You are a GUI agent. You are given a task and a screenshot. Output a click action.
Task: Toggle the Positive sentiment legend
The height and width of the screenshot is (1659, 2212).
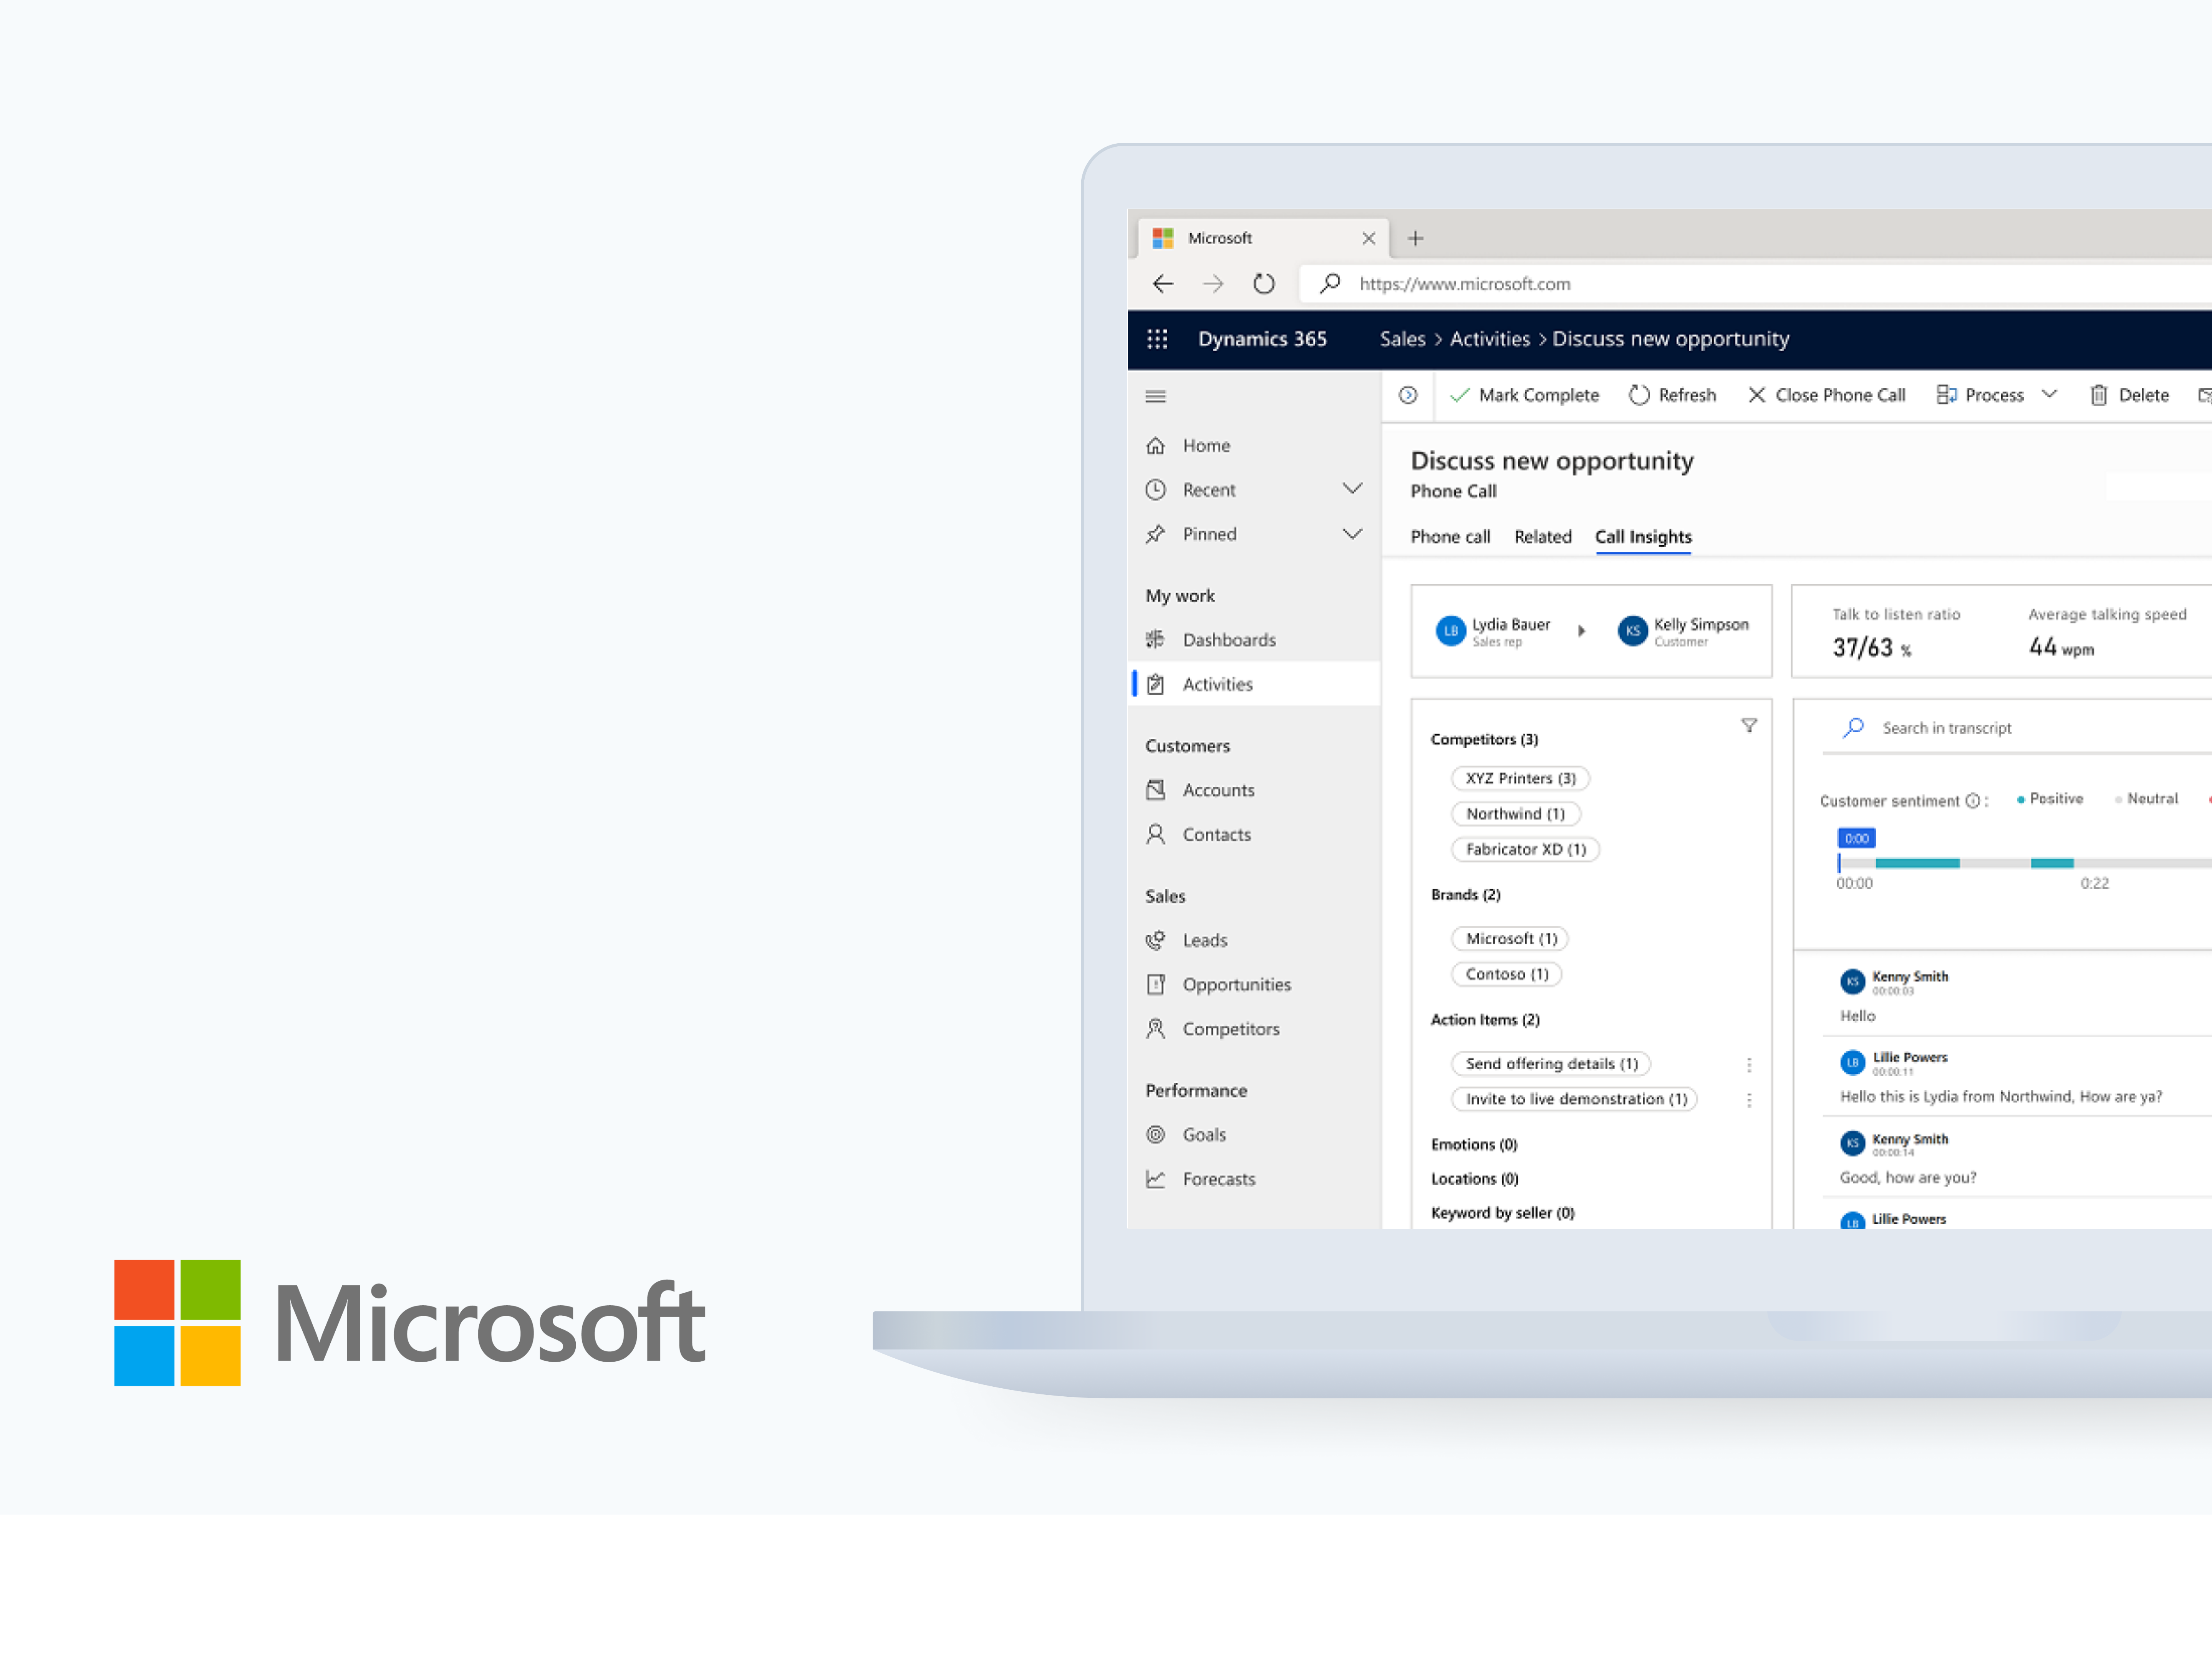[2049, 799]
